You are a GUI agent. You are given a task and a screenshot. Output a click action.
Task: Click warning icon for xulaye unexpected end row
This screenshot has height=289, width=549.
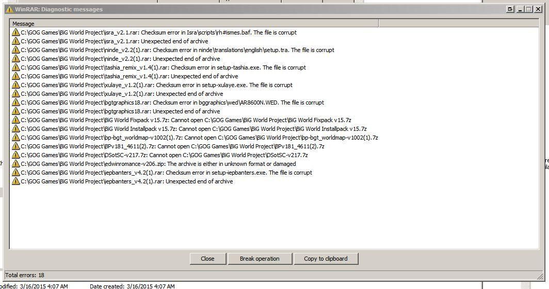[15, 93]
